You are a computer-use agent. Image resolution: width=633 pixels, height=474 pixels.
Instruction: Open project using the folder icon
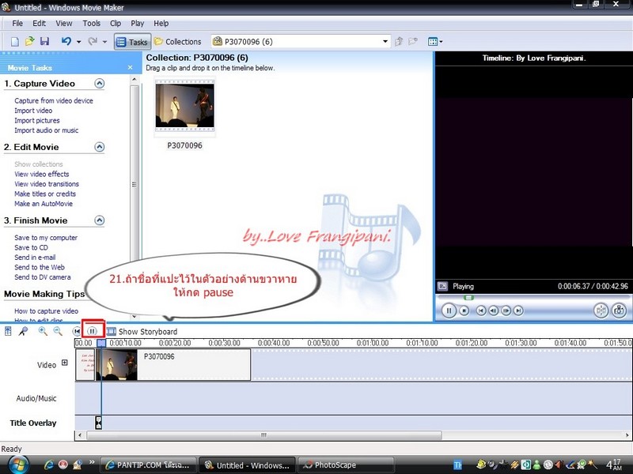tap(29, 42)
